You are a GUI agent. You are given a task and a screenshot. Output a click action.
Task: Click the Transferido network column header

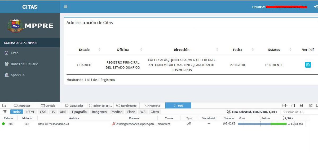(x=209, y=118)
